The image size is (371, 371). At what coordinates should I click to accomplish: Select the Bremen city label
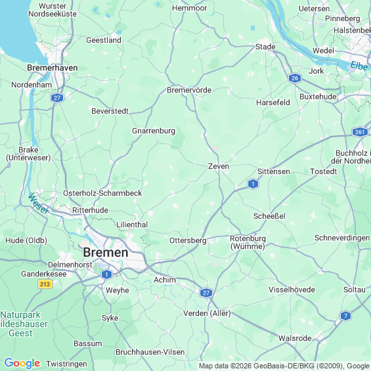coord(106,252)
